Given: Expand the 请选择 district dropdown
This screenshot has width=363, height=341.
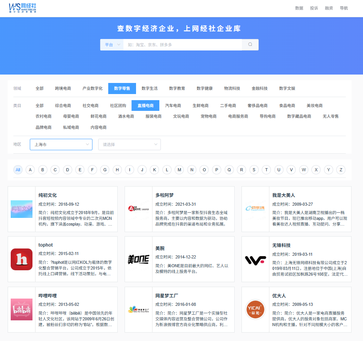Looking at the screenshot, I should [130, 145].
